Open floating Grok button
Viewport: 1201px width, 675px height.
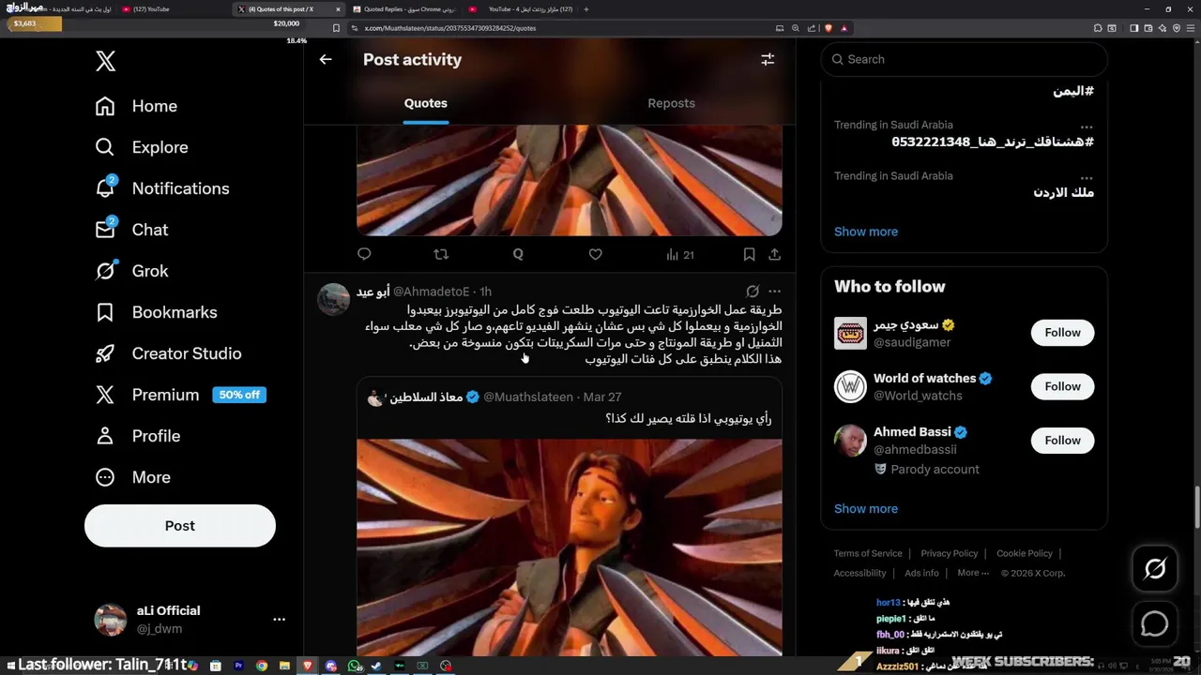1155,568
